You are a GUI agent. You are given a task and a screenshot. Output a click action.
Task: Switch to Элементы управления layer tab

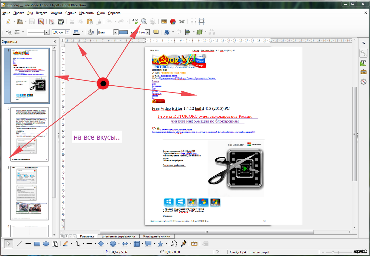118,236
